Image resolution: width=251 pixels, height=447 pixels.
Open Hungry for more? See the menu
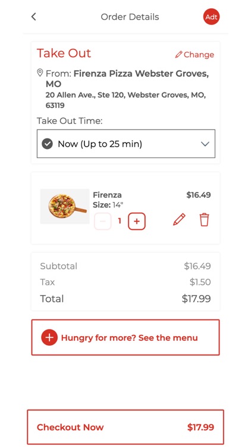125,337
